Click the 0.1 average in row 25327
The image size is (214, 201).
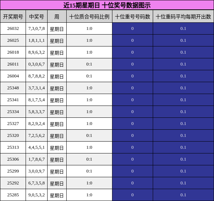[x=183, y=124]
